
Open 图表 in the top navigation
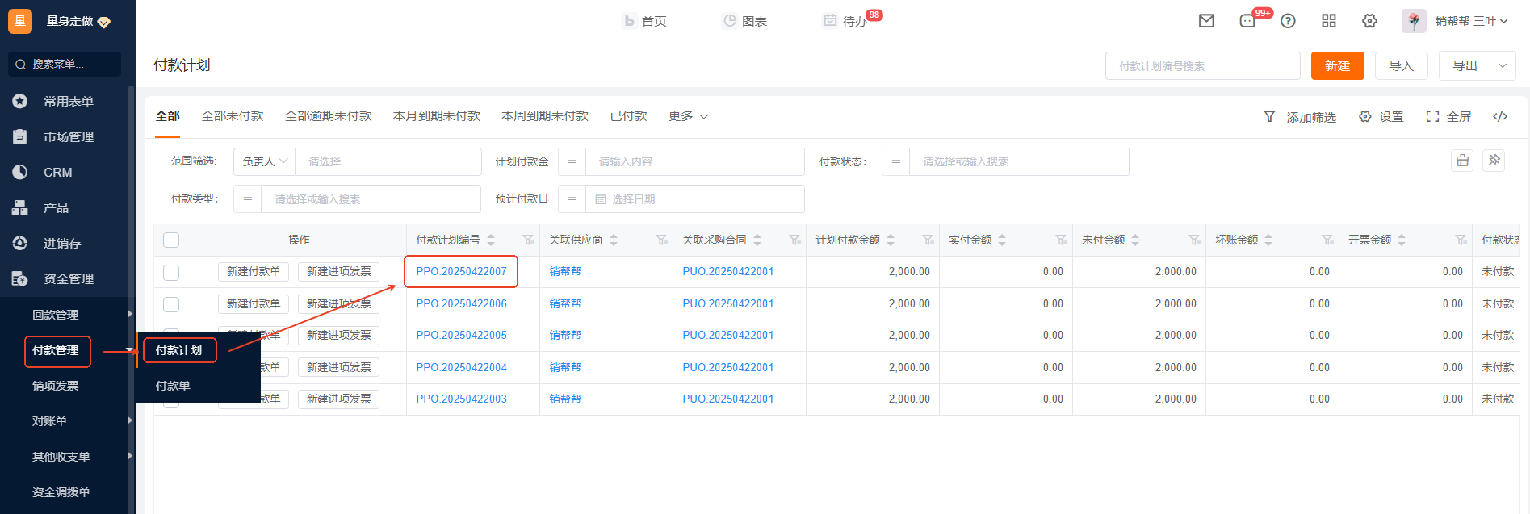[745, 21]
